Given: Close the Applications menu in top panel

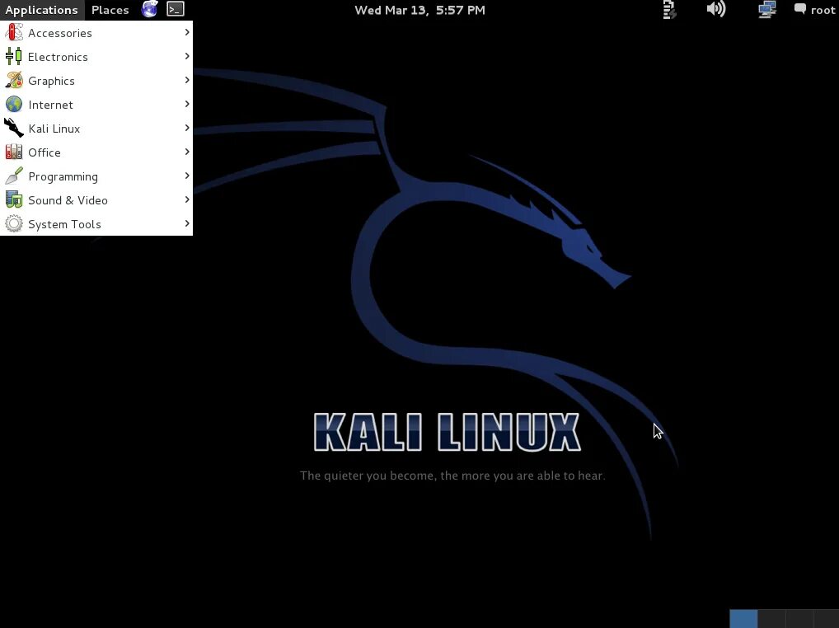Looking at the screenshot, I should tap(42, 10).
